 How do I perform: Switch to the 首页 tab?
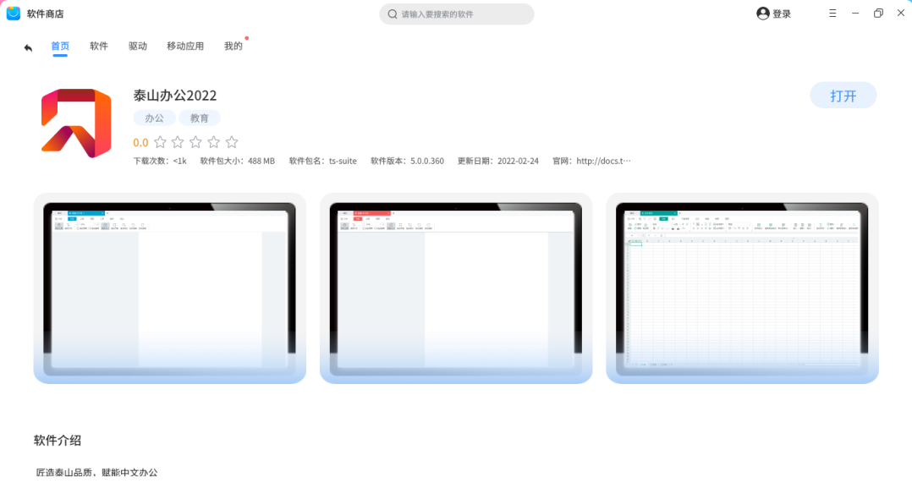coord(60,46)
